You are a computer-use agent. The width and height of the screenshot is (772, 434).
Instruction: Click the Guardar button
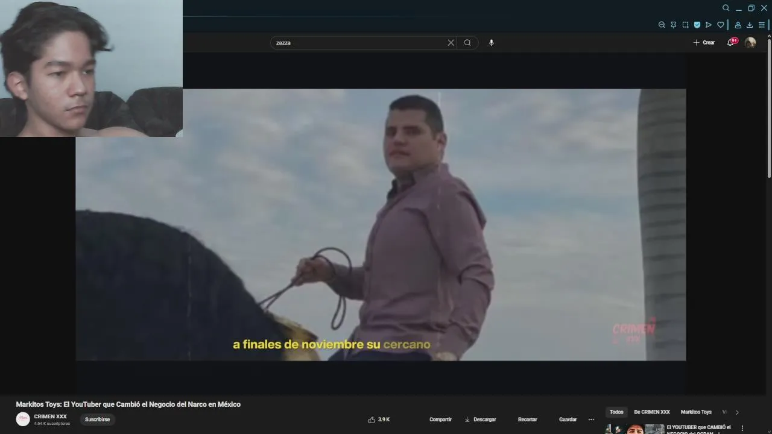point(568,420)
